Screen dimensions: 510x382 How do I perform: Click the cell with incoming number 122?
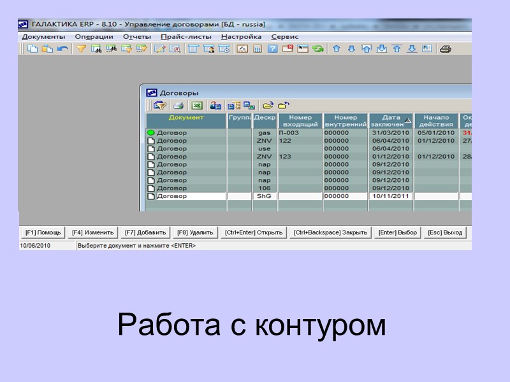(x=300, y=141)
